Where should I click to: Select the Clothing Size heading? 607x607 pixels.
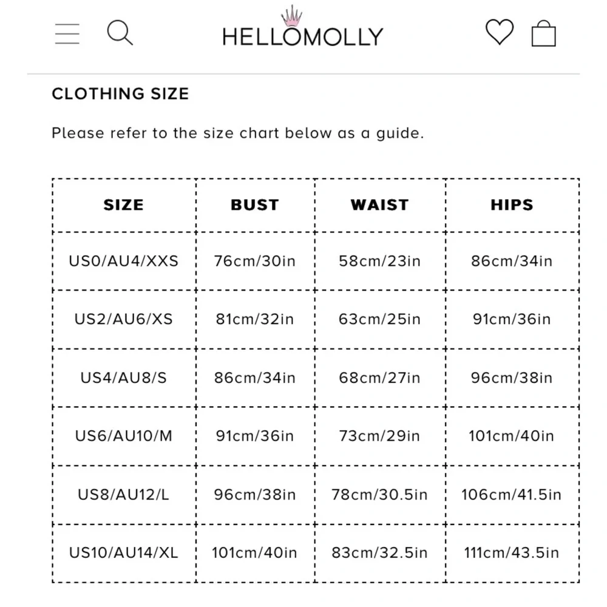click(120, 93)
